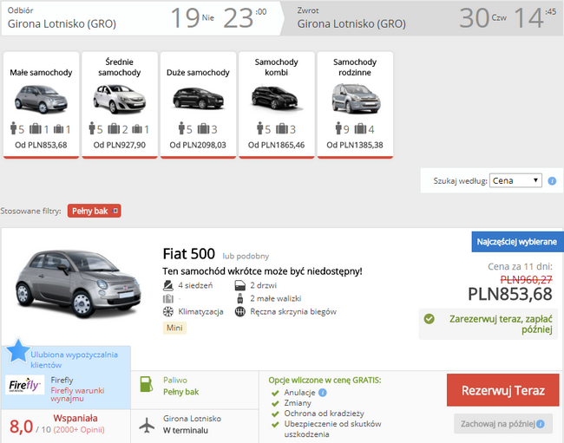Click the 'Najczęściej wybierane' blue badge

pos(517,241)
